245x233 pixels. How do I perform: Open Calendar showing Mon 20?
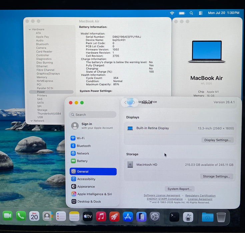[34, 216]
